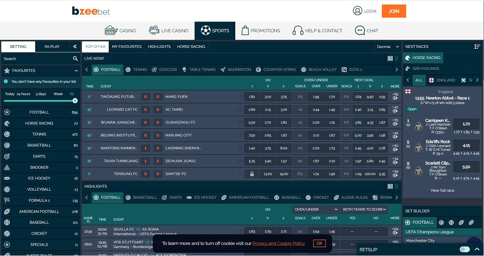
Task: Star the Sevilla FC vs AS Roma match
Action: tap(240, 231)
